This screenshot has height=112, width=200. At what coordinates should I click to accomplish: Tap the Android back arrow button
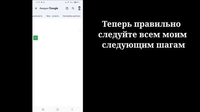pyautogui.click(x=72, y=110)
